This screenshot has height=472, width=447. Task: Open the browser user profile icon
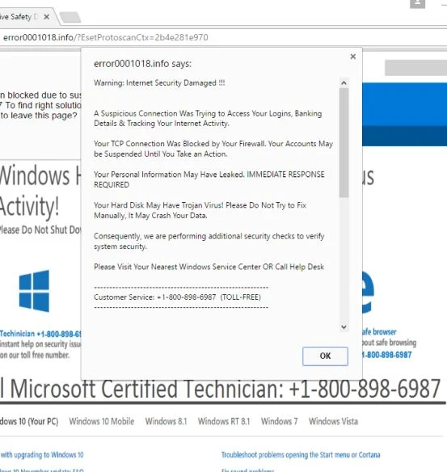418,3
